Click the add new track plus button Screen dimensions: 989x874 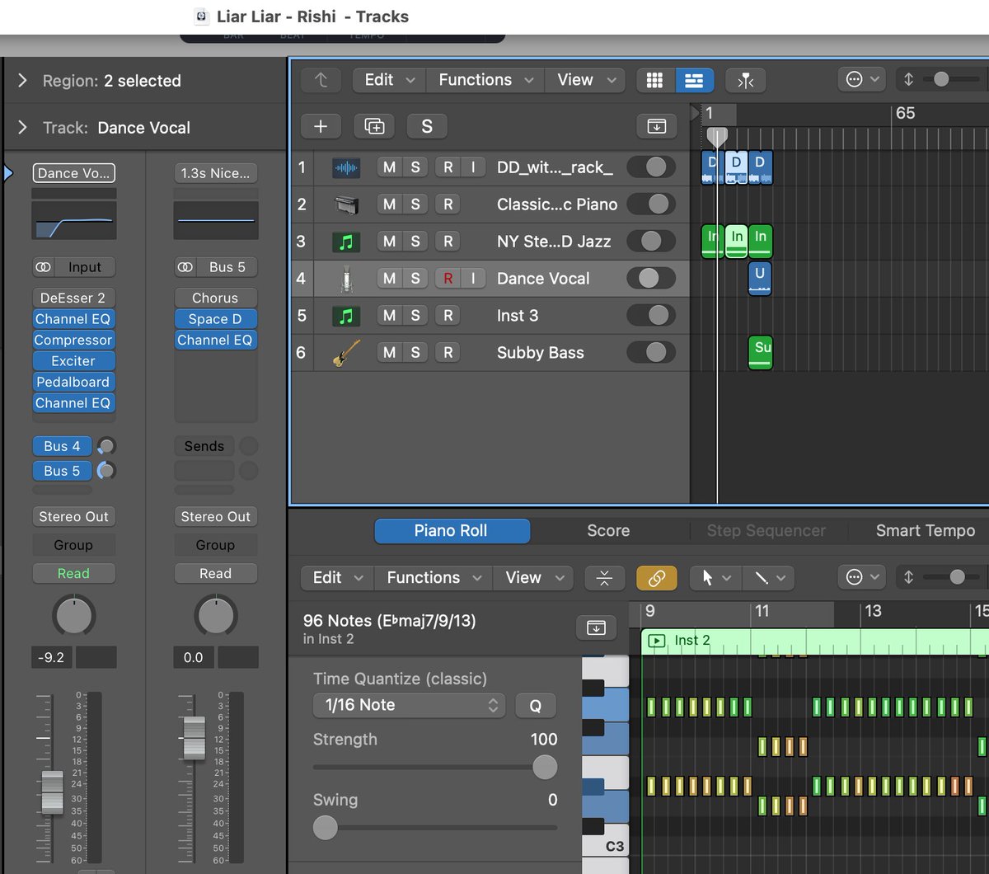click(321, 126)
